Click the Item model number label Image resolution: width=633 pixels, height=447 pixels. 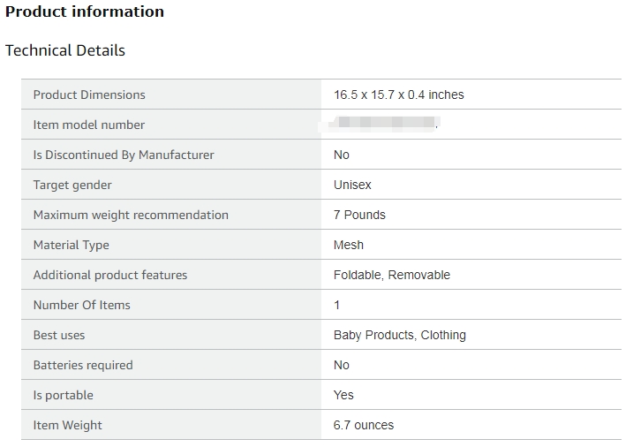tap(89, 125)
